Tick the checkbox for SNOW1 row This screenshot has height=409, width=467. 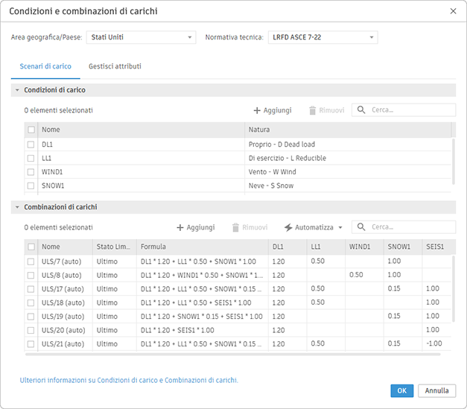coord(31,185)
